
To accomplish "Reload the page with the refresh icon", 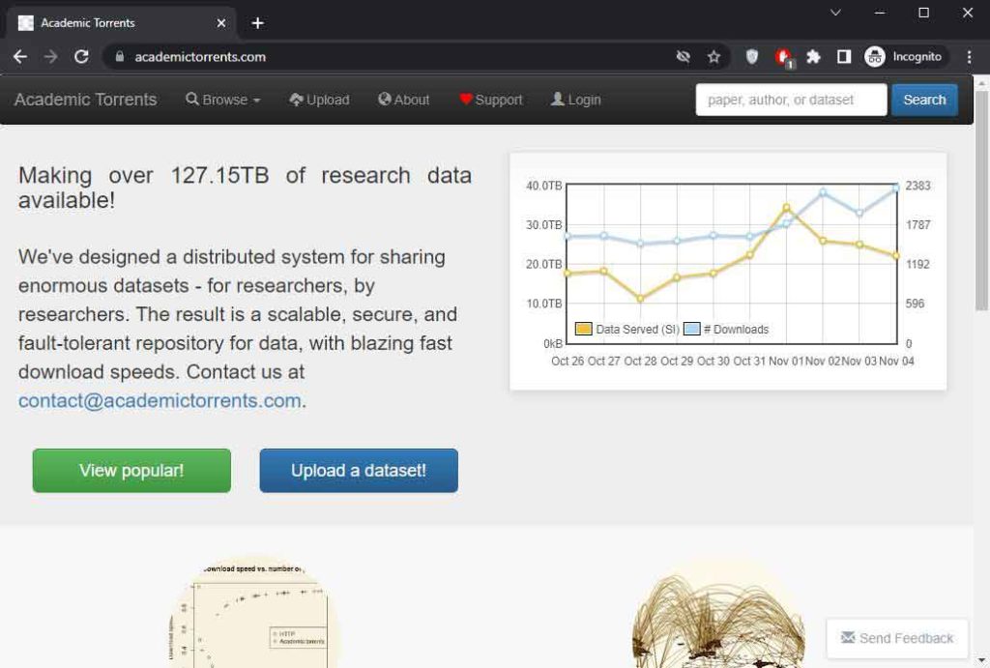I will click(81, 57).
